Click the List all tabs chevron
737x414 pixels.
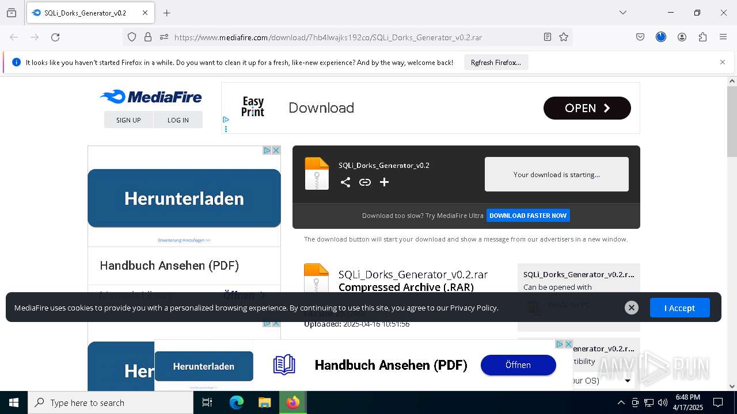[623, 13]
